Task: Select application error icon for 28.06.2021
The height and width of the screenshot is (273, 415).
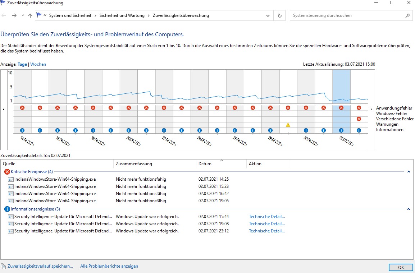Action: point(270,108)
